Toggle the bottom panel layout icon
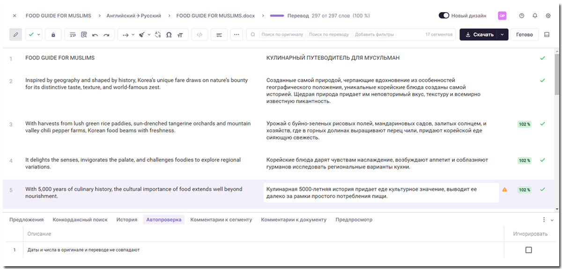 547,35
